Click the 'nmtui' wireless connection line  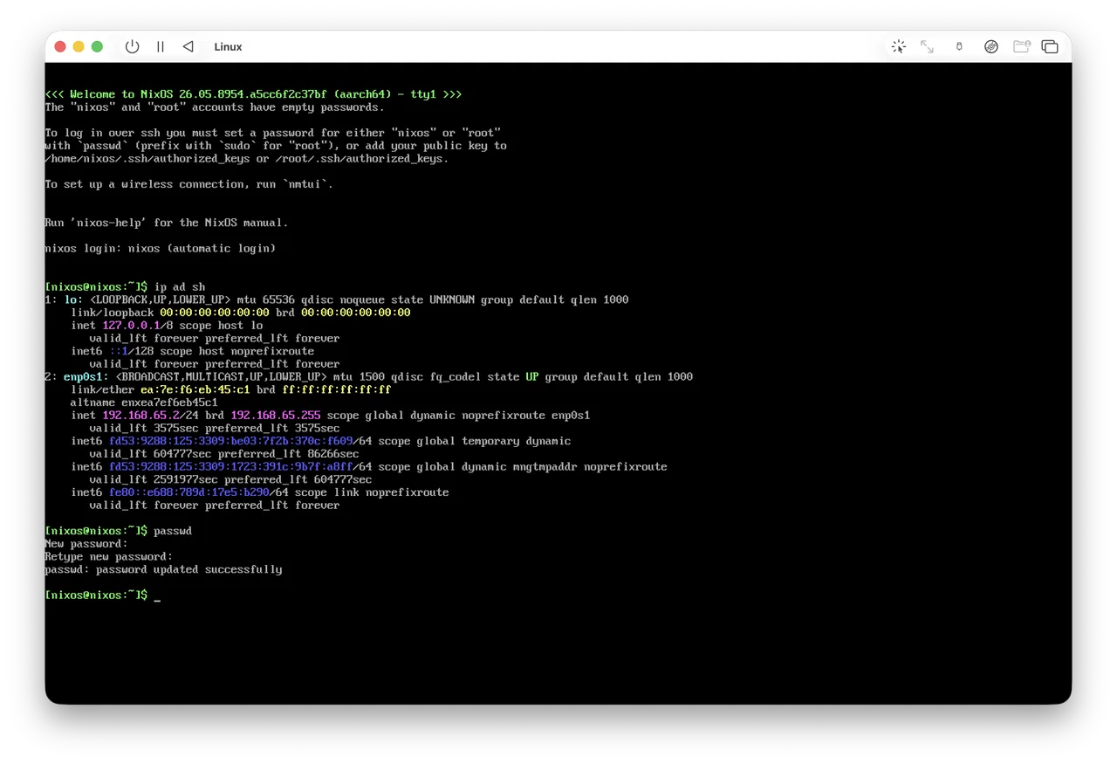coord(188,184)
